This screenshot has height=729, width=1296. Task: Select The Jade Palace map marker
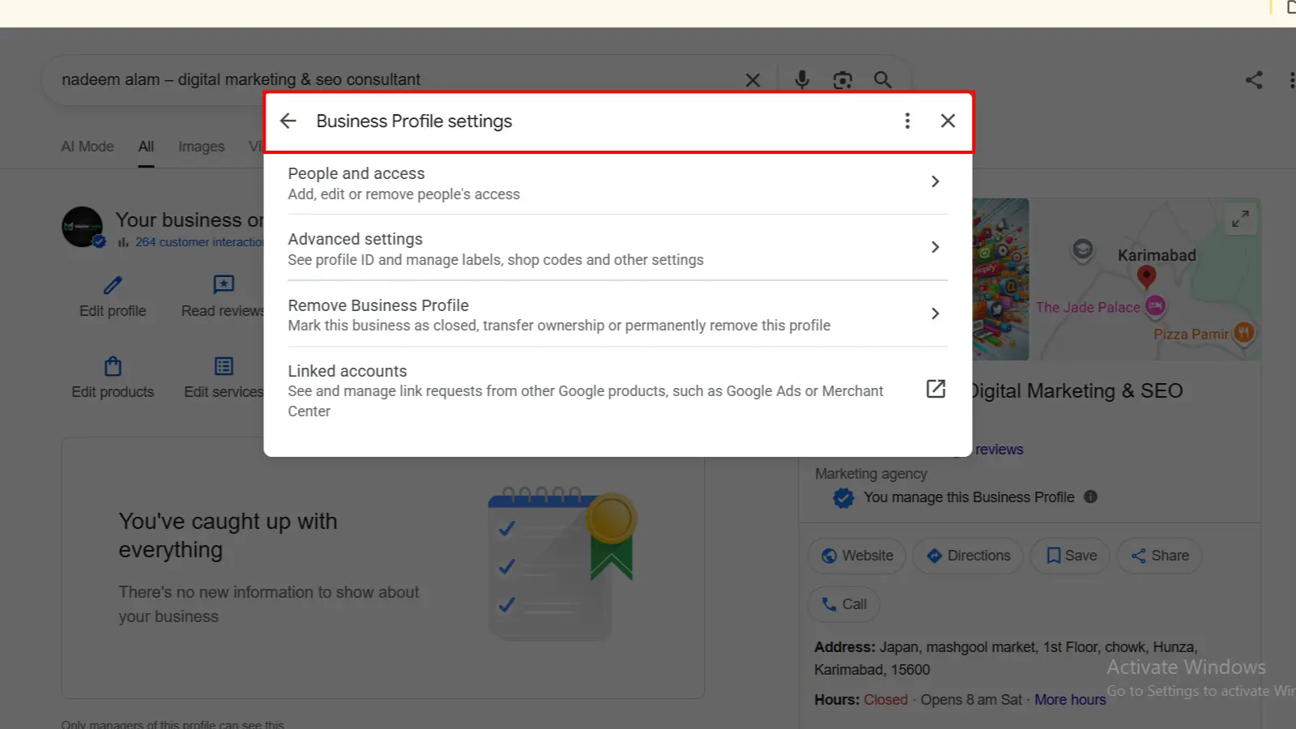pyautogui.click(x=1155, y=306)
